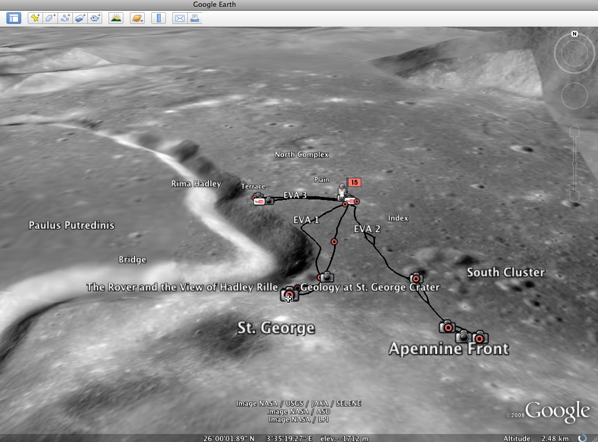Open the Apollo 15 flag marker
The width and height of the screenshot is (598, 442).
coord(355,182)
